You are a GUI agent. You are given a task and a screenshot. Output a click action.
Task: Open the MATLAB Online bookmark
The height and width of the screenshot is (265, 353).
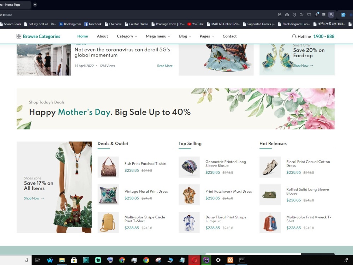(x=223, y=24)
